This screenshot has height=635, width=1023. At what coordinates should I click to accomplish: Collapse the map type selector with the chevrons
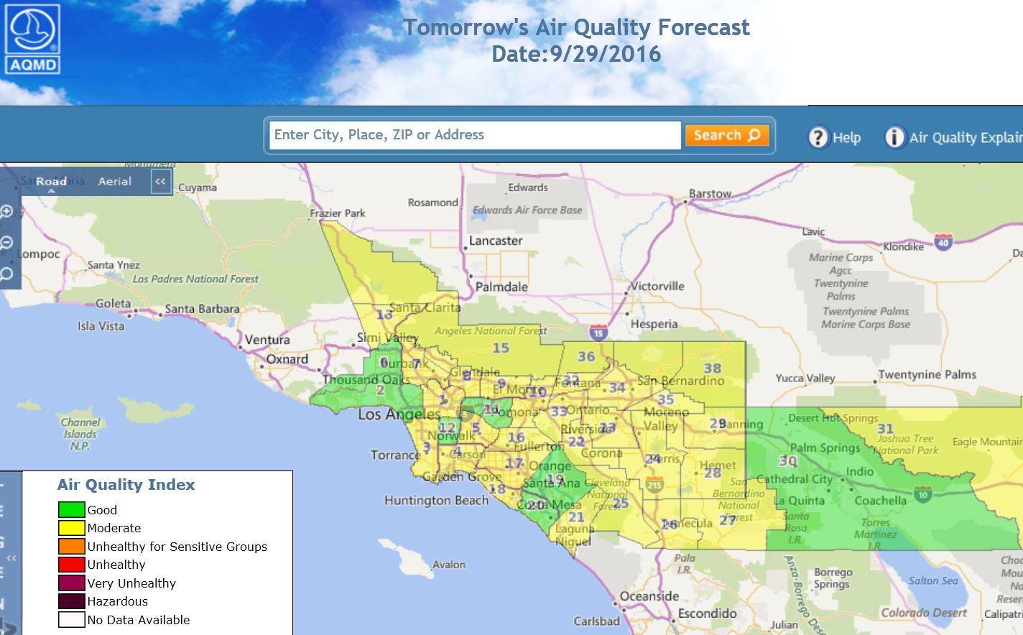point(161,182)
